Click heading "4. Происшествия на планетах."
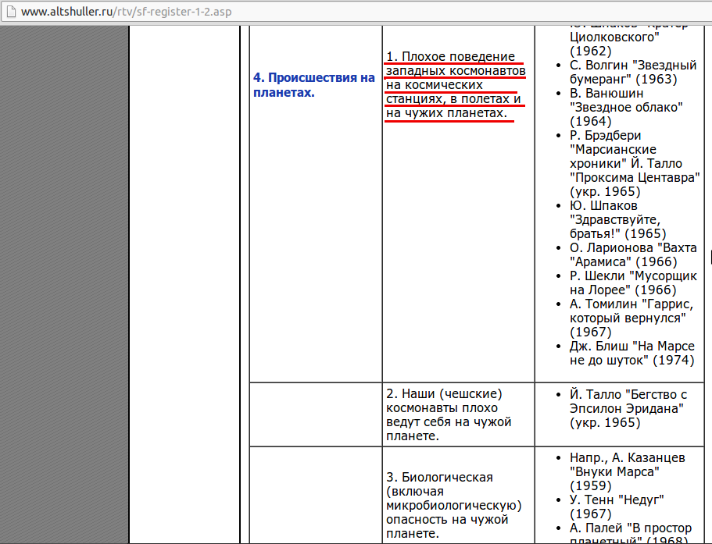Image resolution: width=712 pixels, height=544 pixels. (314, 85)
